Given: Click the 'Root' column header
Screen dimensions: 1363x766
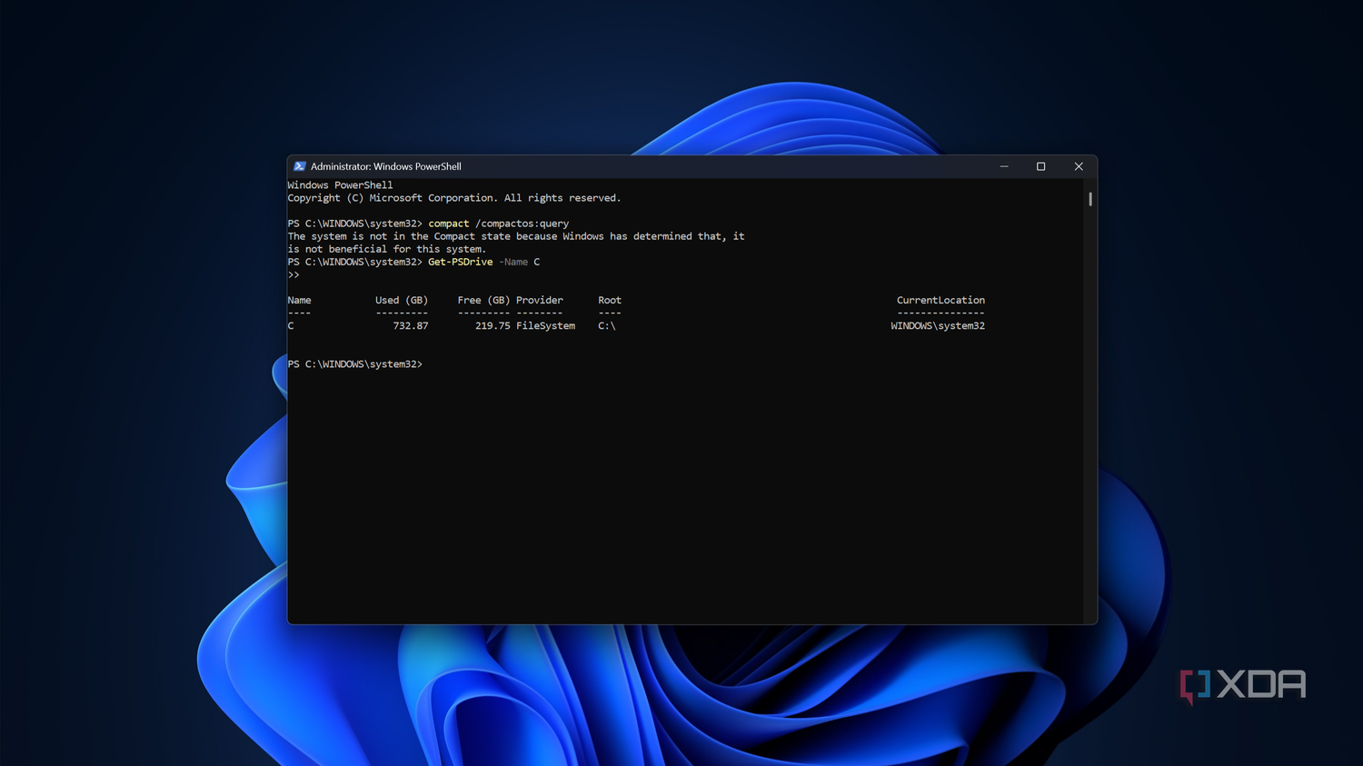Looking at the screenshot, I should (x=610, y=300).
